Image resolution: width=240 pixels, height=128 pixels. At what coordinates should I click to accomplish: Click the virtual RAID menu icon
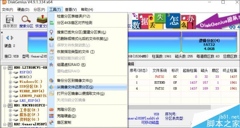[52, 65]
